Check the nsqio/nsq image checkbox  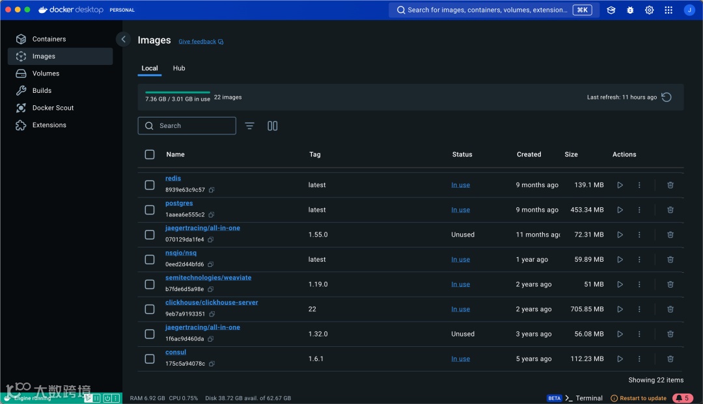(150, 260)
